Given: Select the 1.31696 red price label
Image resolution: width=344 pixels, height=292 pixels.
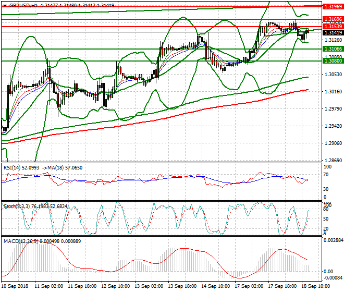Looking at the screenshot, I should 333,19.
